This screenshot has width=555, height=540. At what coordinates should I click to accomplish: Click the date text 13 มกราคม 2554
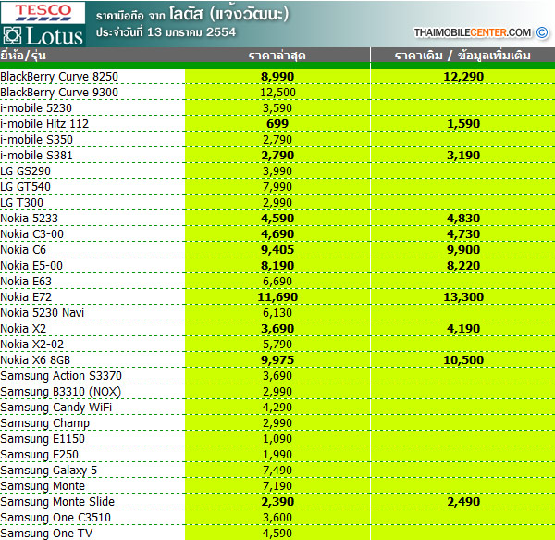[x=191, y=32]
